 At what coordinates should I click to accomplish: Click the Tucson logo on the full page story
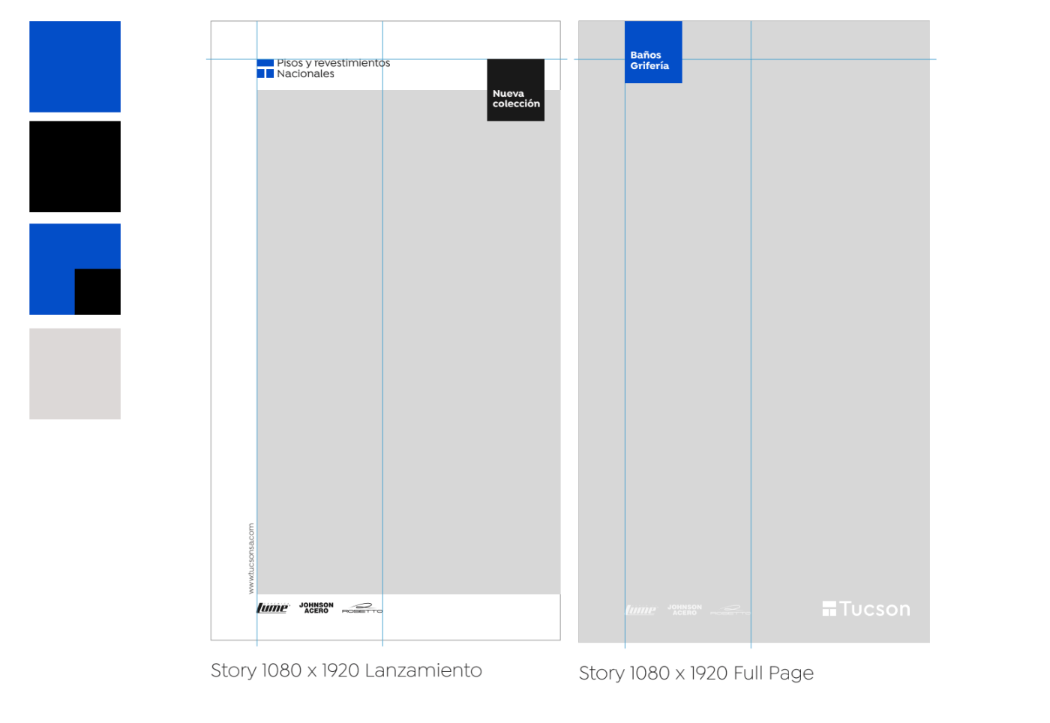tap(866, 609)
